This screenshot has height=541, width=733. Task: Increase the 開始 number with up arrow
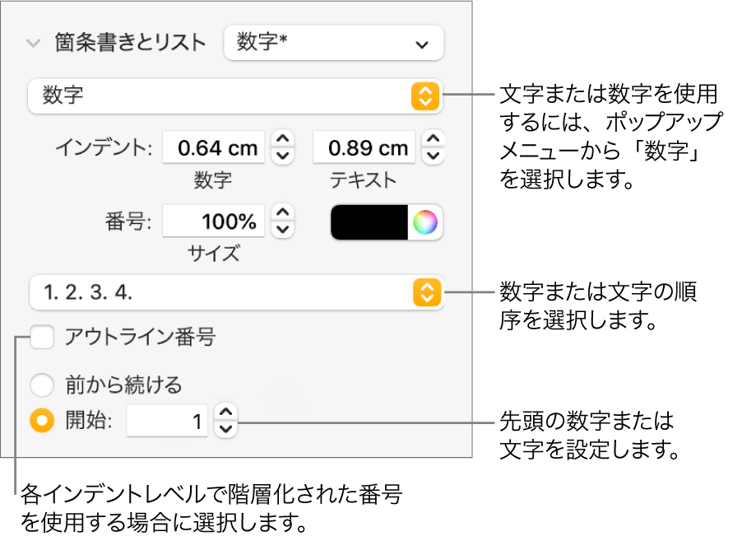click(x=226, y=413)
